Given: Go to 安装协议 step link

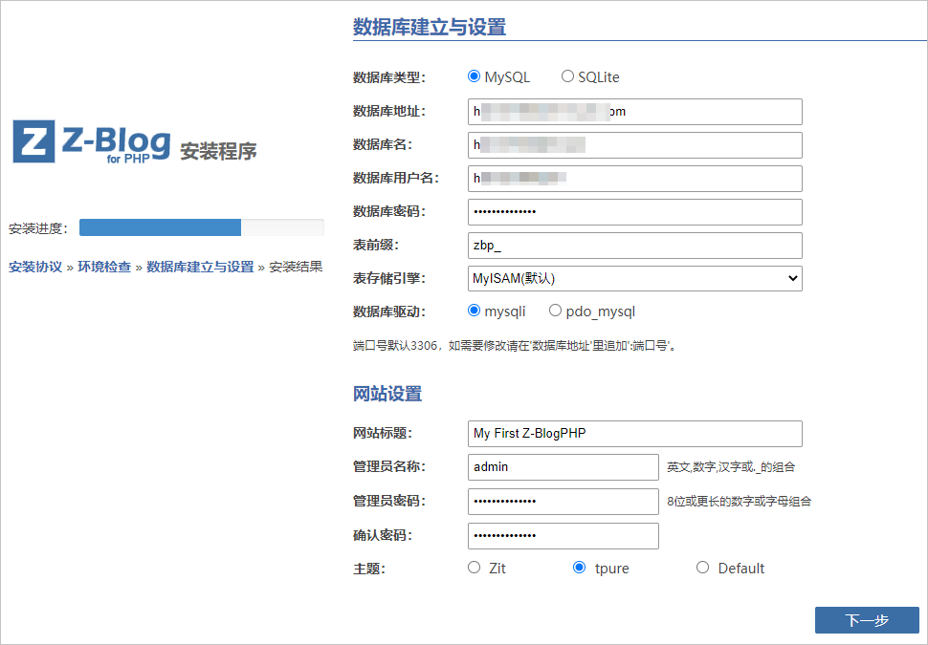Looking at the screenshot, I should (35, 267).
